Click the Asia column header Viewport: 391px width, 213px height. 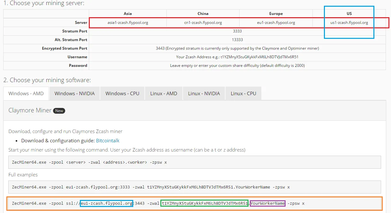coord(128,14)
